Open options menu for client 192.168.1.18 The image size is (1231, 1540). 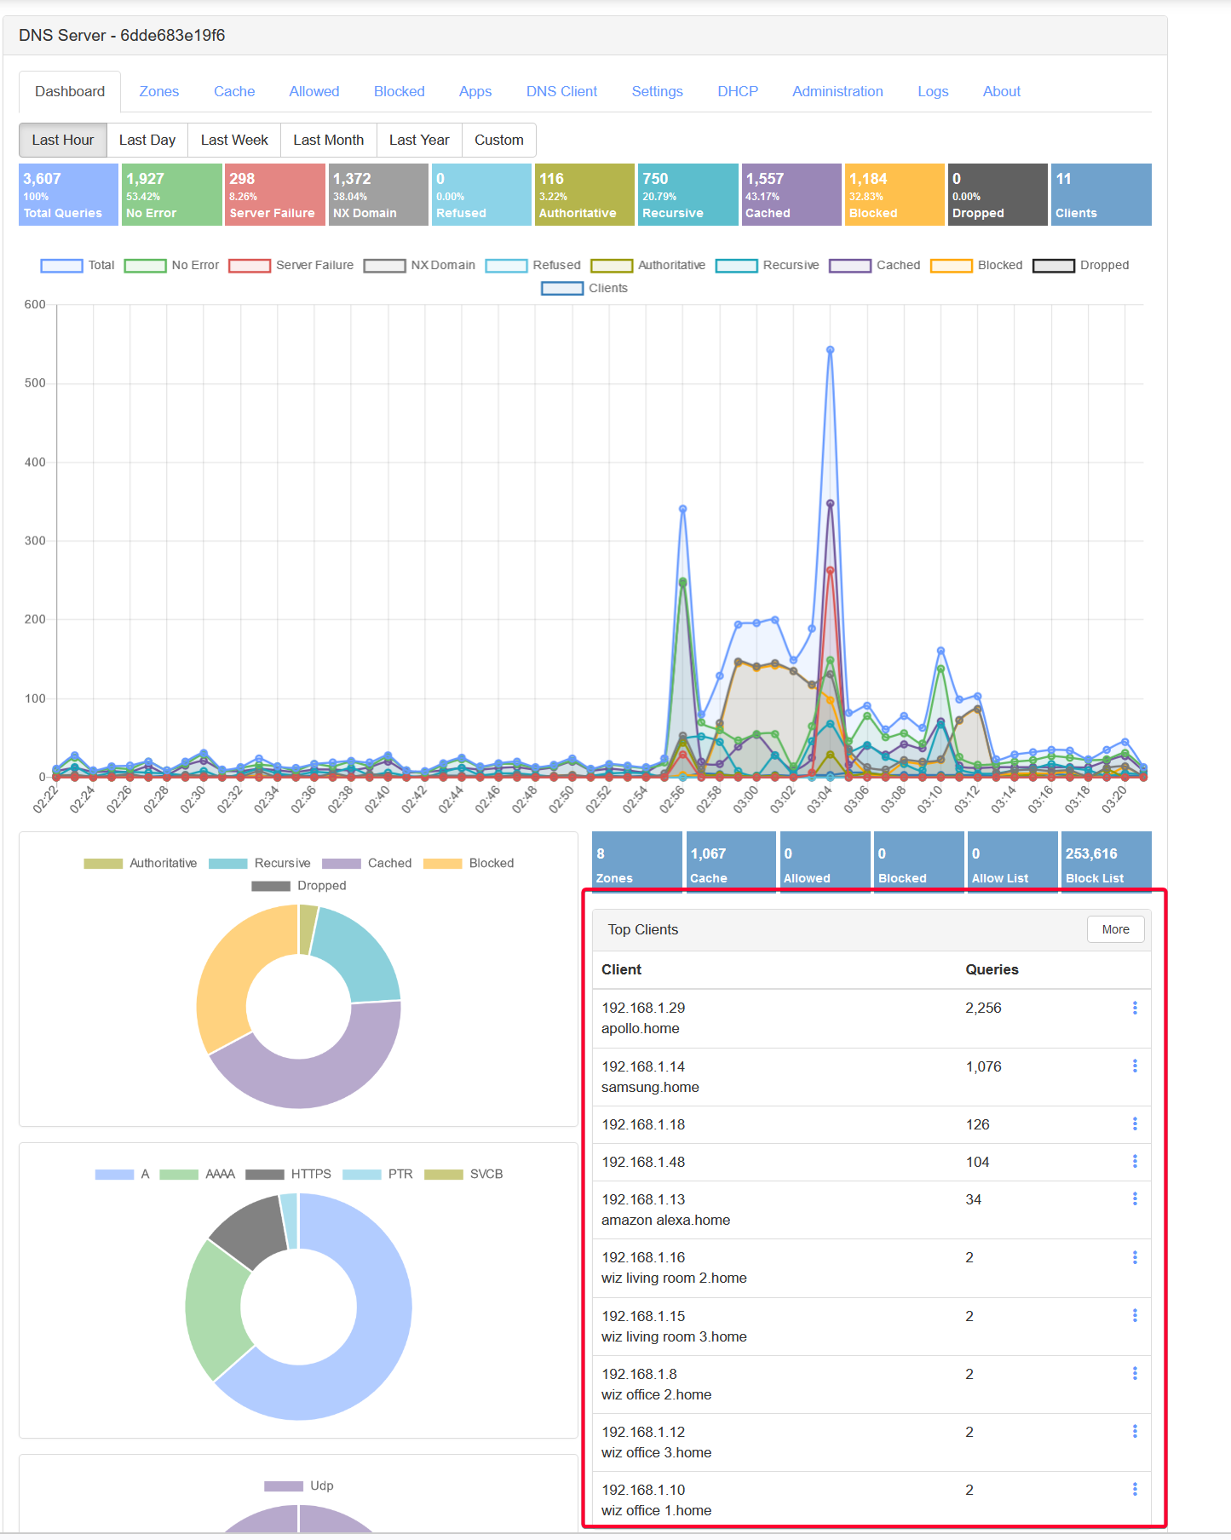tap(1135, 1123)
